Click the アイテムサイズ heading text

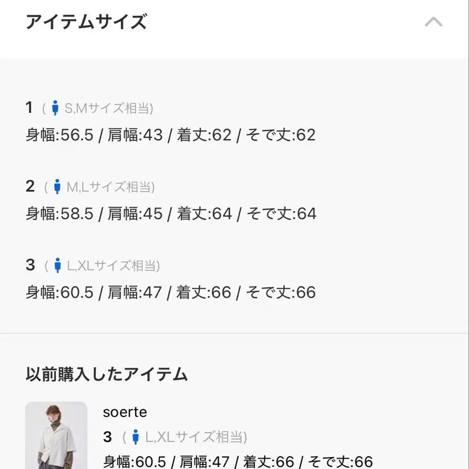[x=86, y=22]
